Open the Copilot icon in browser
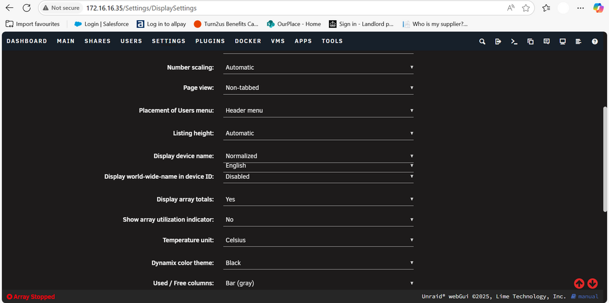 [598, 8]
